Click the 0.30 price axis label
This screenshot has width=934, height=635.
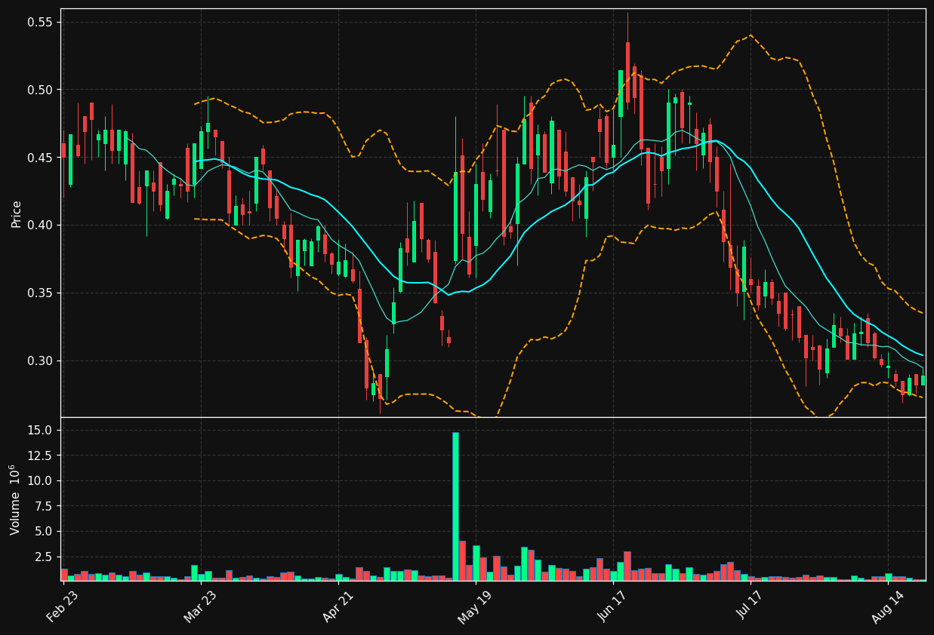40,360
